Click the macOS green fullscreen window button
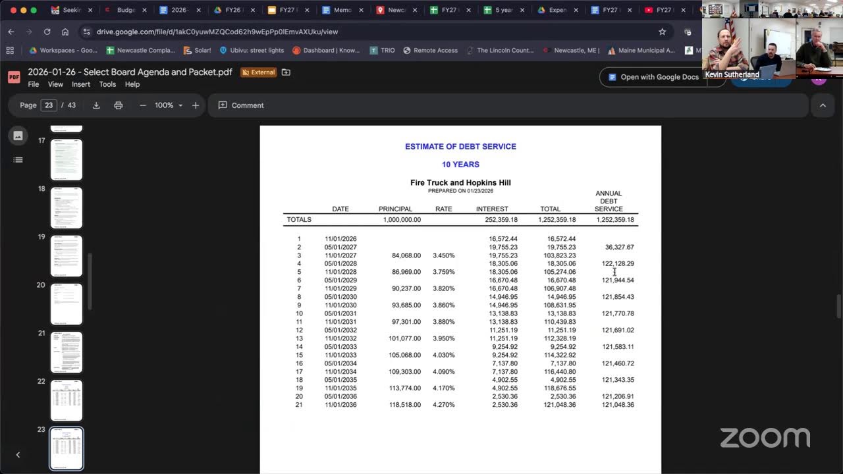This screenshot has height=474, width=843. 34,11
